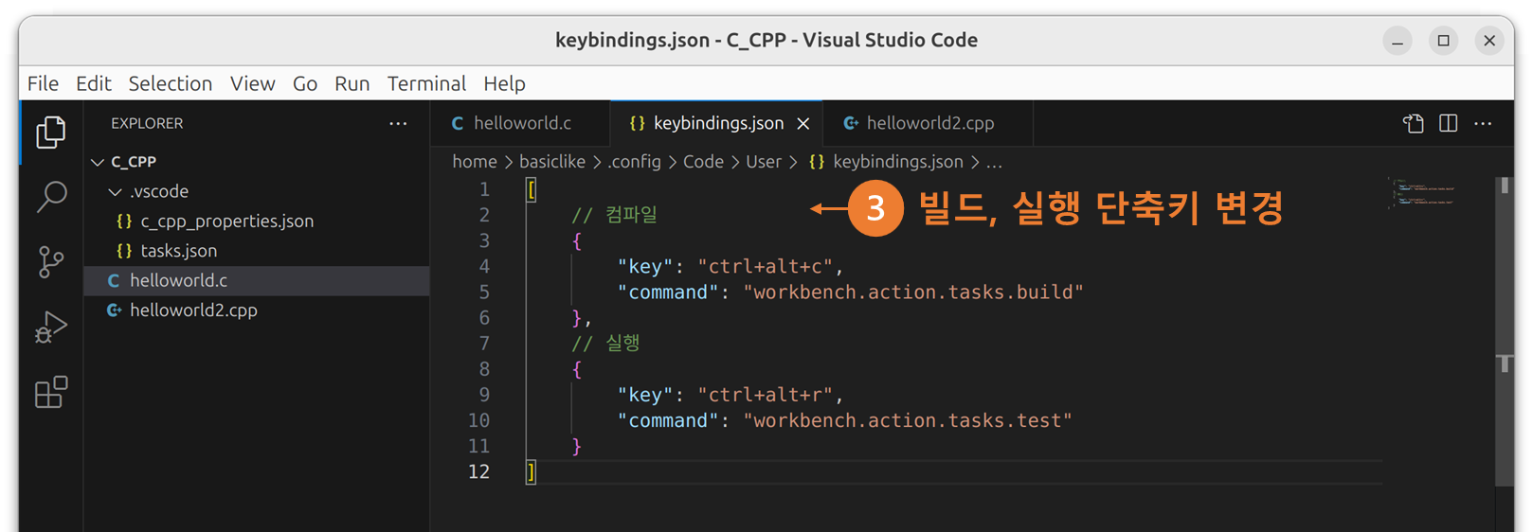Switch to the helloworld2.cpp editor tab
This screenshot has width=1533, height=532.
pyautogui.click(x=928, y=123)
